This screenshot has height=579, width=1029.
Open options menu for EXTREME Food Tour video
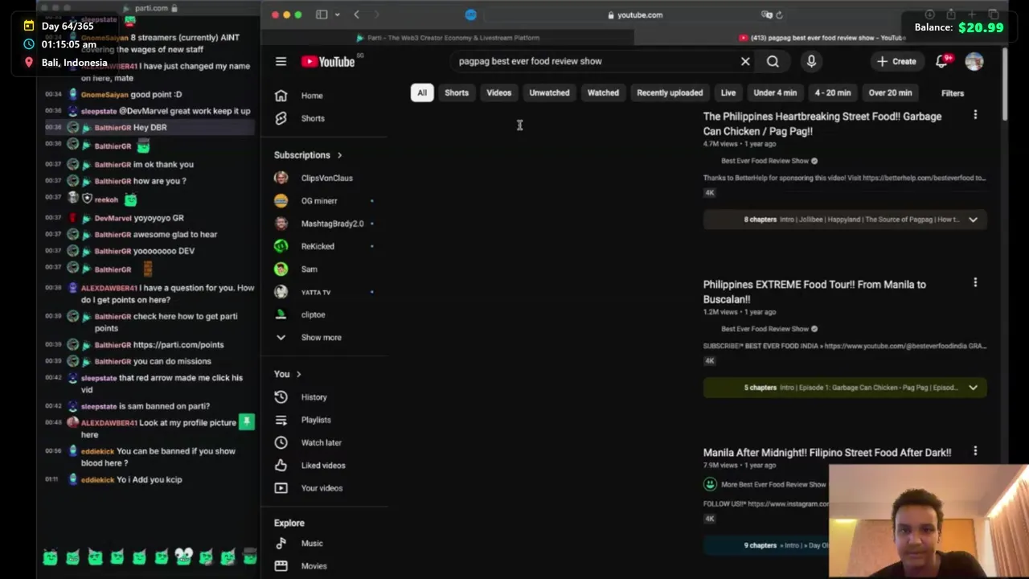point(975,283)
